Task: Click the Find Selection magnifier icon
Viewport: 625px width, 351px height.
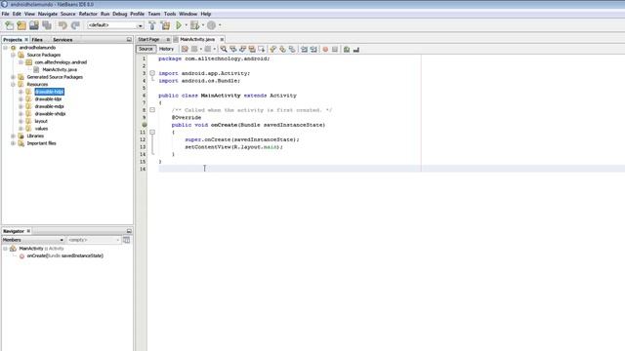Action: click(224, 49)
